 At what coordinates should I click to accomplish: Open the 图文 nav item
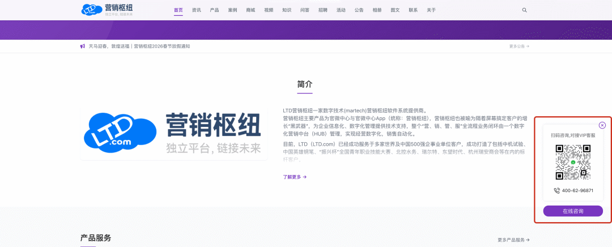pyautogui.click(x=396, y=10)
